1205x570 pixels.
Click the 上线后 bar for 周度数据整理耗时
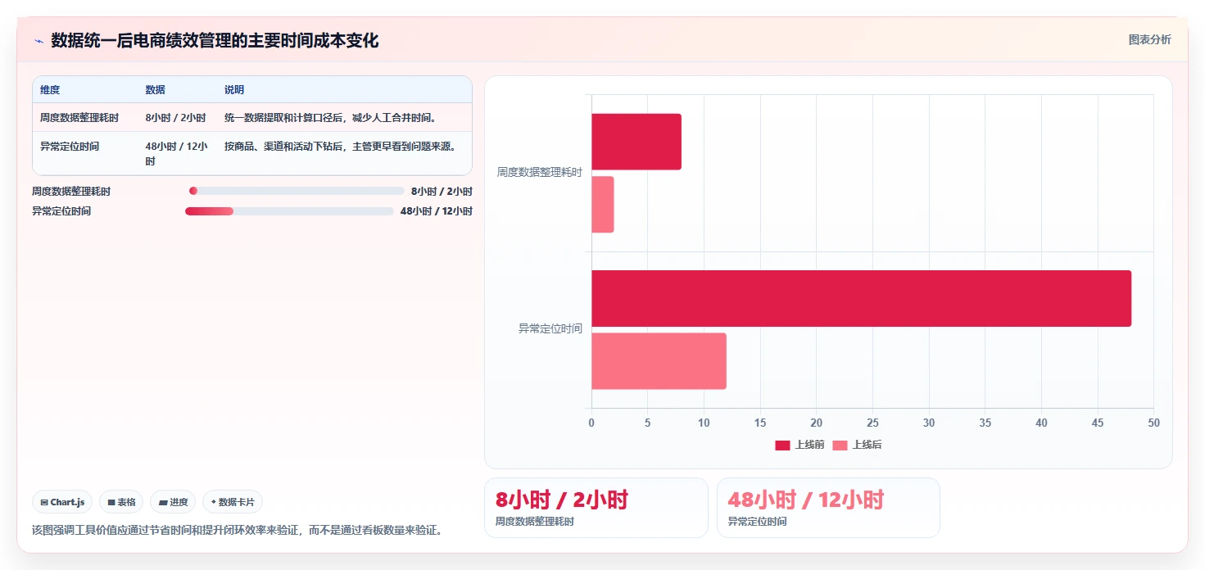click(x=603, y=204)
